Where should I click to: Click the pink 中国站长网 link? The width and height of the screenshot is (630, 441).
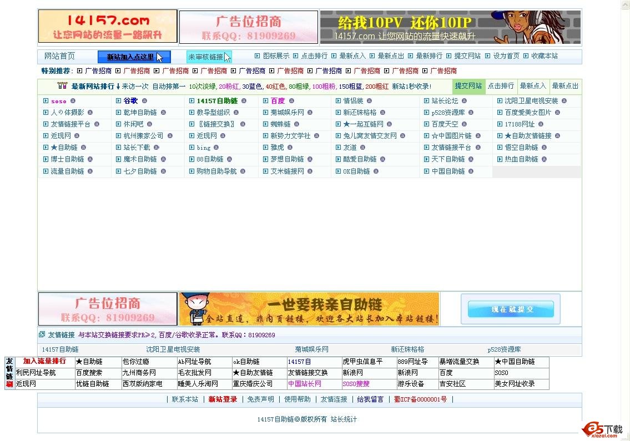[305, 383]
